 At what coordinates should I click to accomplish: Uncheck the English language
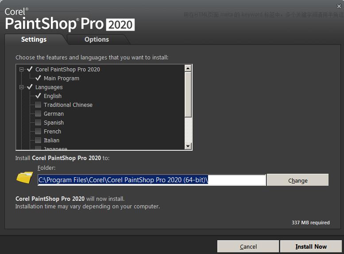coord(38,96)
